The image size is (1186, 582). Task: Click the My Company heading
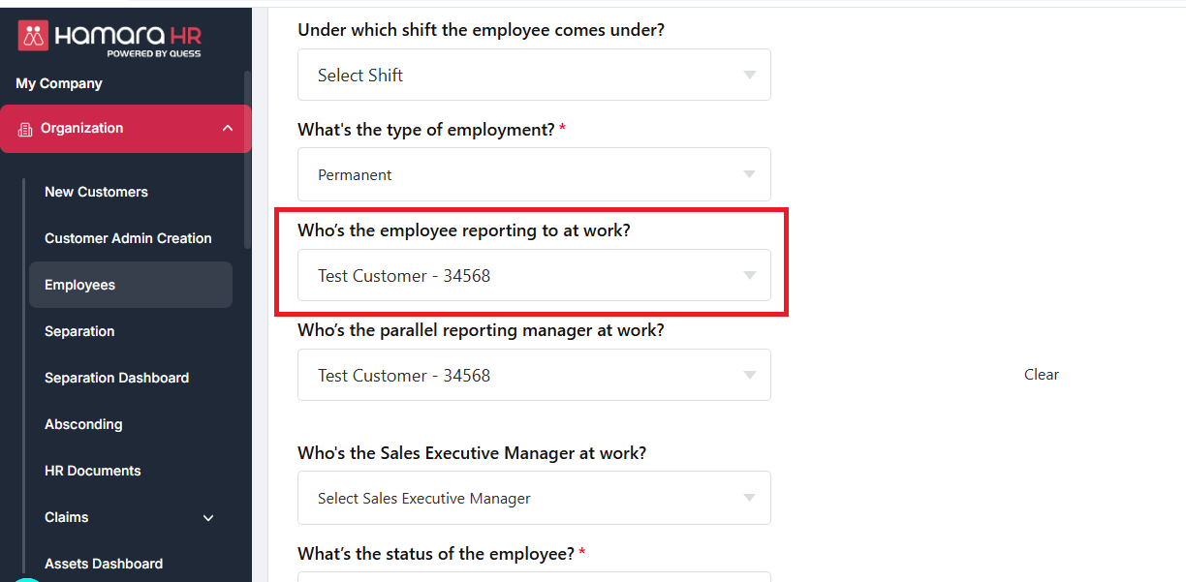[59, 83]
